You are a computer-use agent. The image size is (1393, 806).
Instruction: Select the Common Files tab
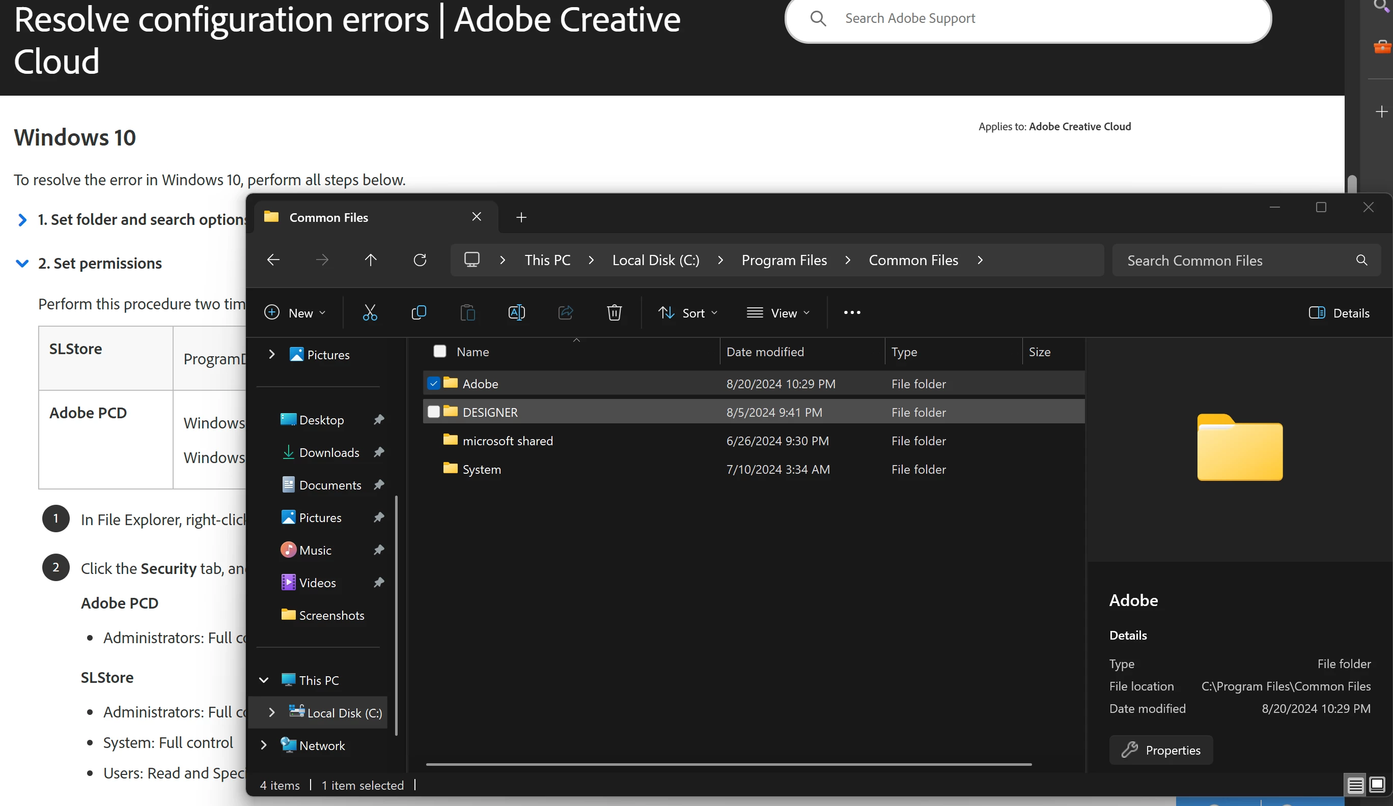328,218
